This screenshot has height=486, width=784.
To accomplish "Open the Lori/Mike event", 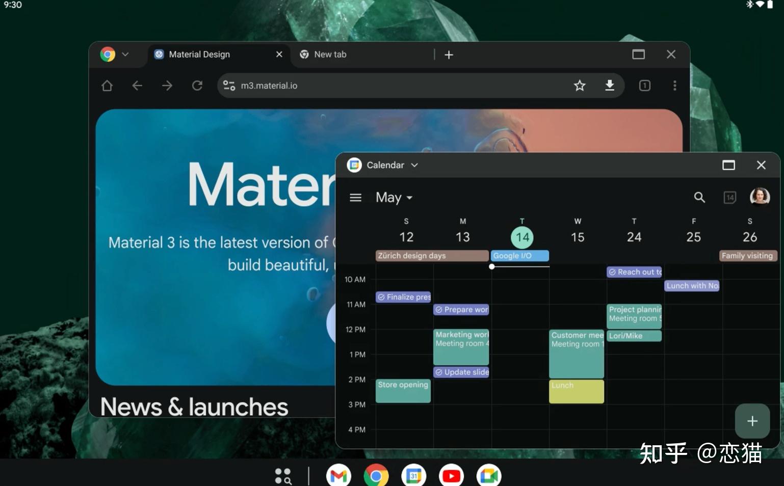I will 634,336.
